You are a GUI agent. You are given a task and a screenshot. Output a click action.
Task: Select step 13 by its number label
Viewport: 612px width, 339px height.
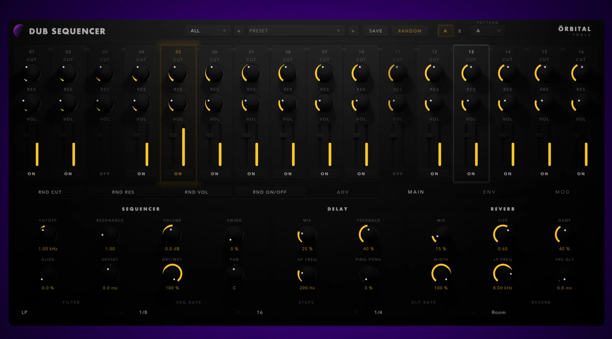[471, 52]
